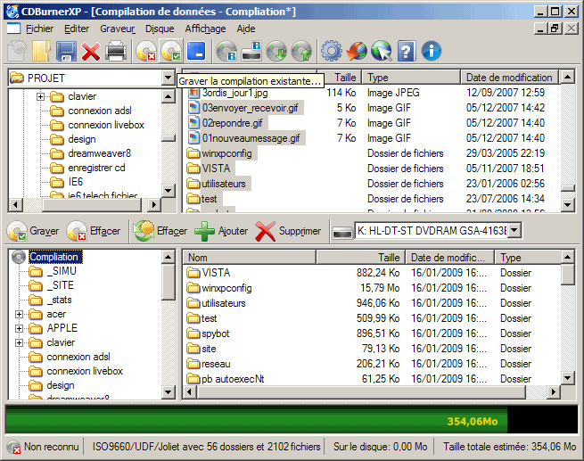Expand the APPLE folder in compilation tree
The image size is (584, 461).
pyautogui.click(x=20, y=328)
